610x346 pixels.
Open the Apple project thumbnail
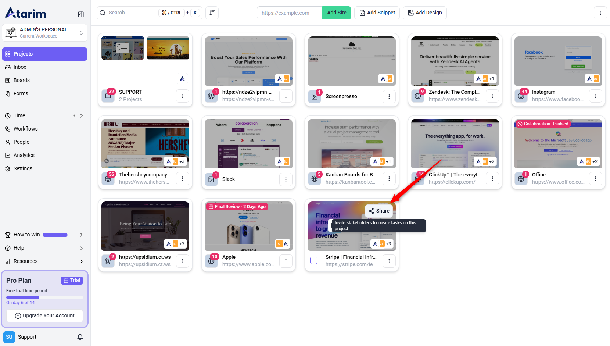click(248, 226)
